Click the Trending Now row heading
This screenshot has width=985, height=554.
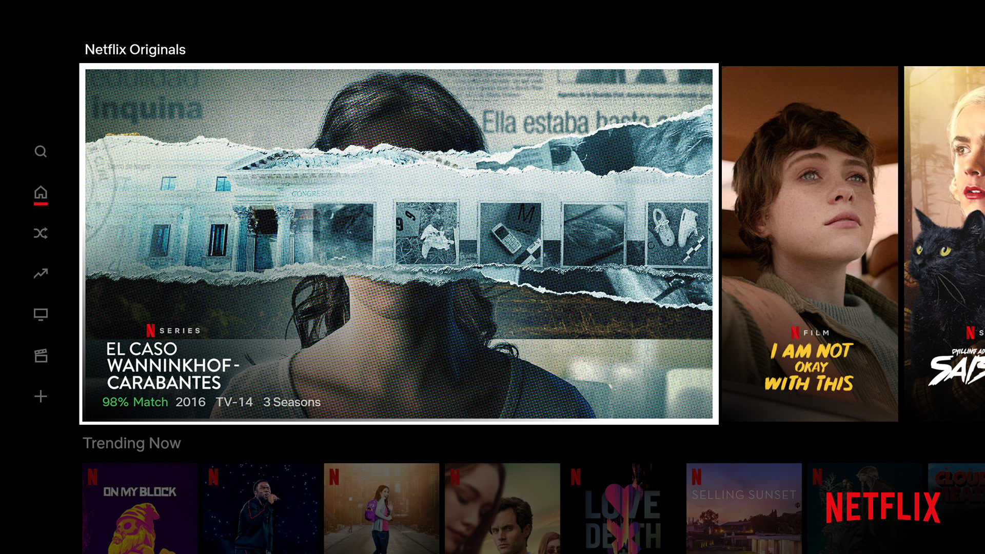pos(132,443)
